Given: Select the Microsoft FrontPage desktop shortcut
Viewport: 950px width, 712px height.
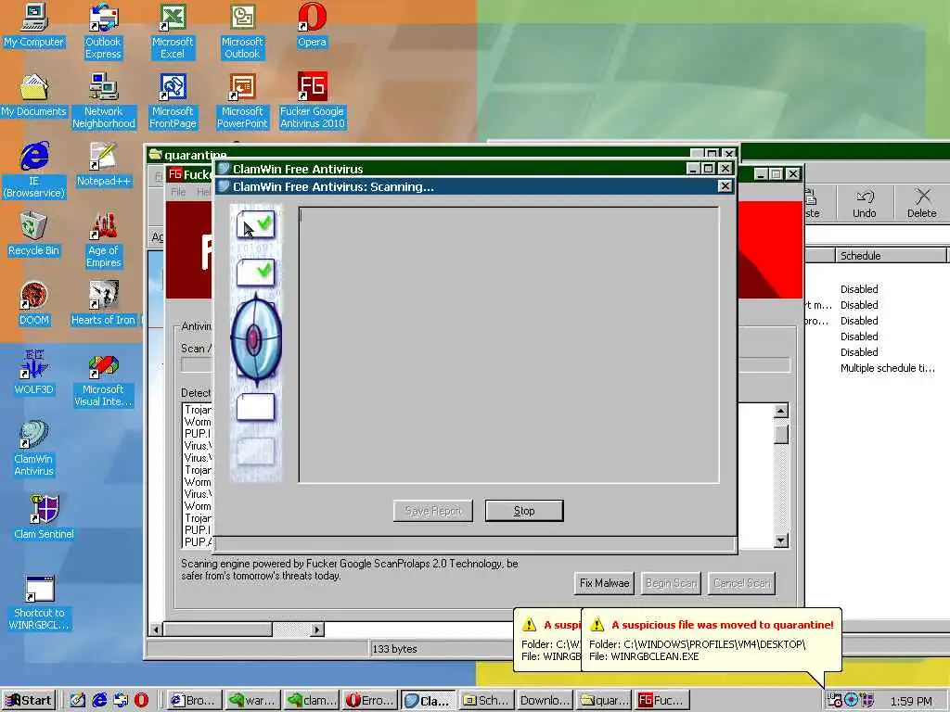Looking at the screenshot, I should pyautogui.click(x=173, y=101).
